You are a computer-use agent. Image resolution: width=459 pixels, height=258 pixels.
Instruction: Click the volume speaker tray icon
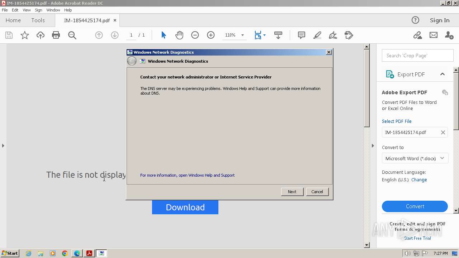pos(408,253)
